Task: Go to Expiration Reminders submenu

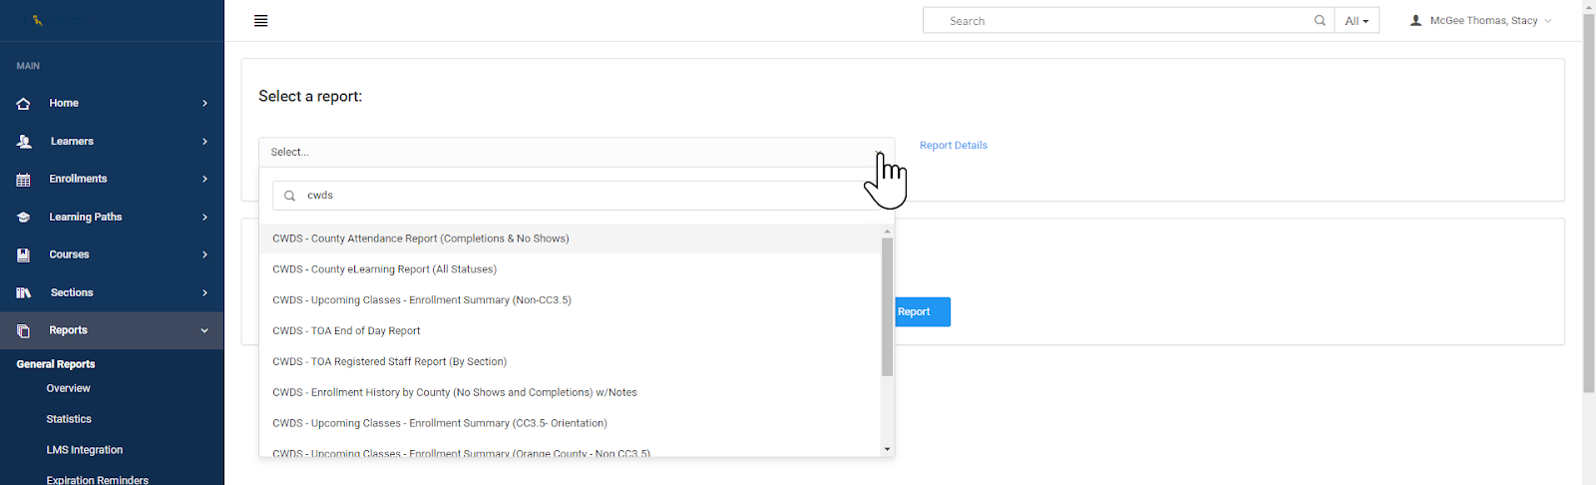Action: 98,480
